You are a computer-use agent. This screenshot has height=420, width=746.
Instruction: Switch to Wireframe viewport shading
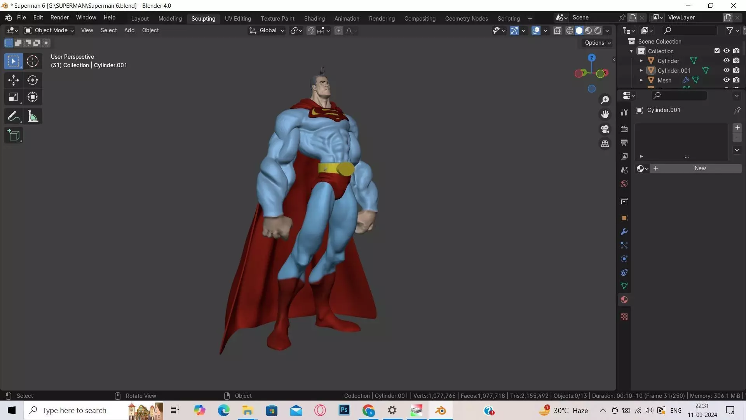coord(570,31)
